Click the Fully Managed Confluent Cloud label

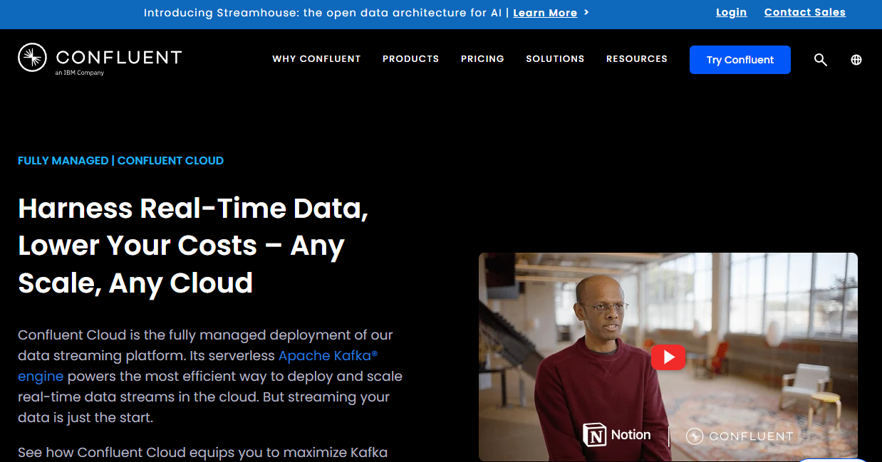121,161
